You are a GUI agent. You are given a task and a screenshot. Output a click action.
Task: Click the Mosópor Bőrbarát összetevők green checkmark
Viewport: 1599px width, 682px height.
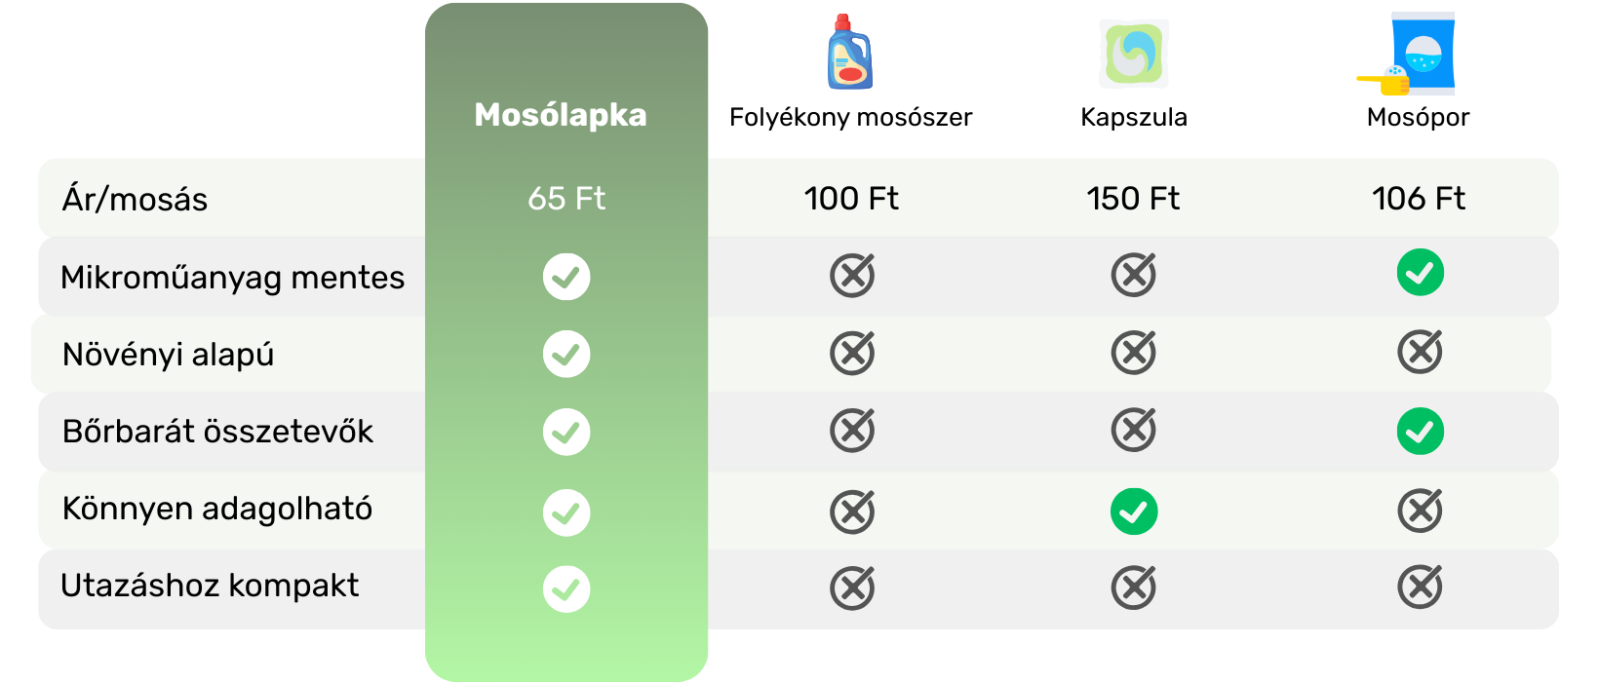(1420, 432)
